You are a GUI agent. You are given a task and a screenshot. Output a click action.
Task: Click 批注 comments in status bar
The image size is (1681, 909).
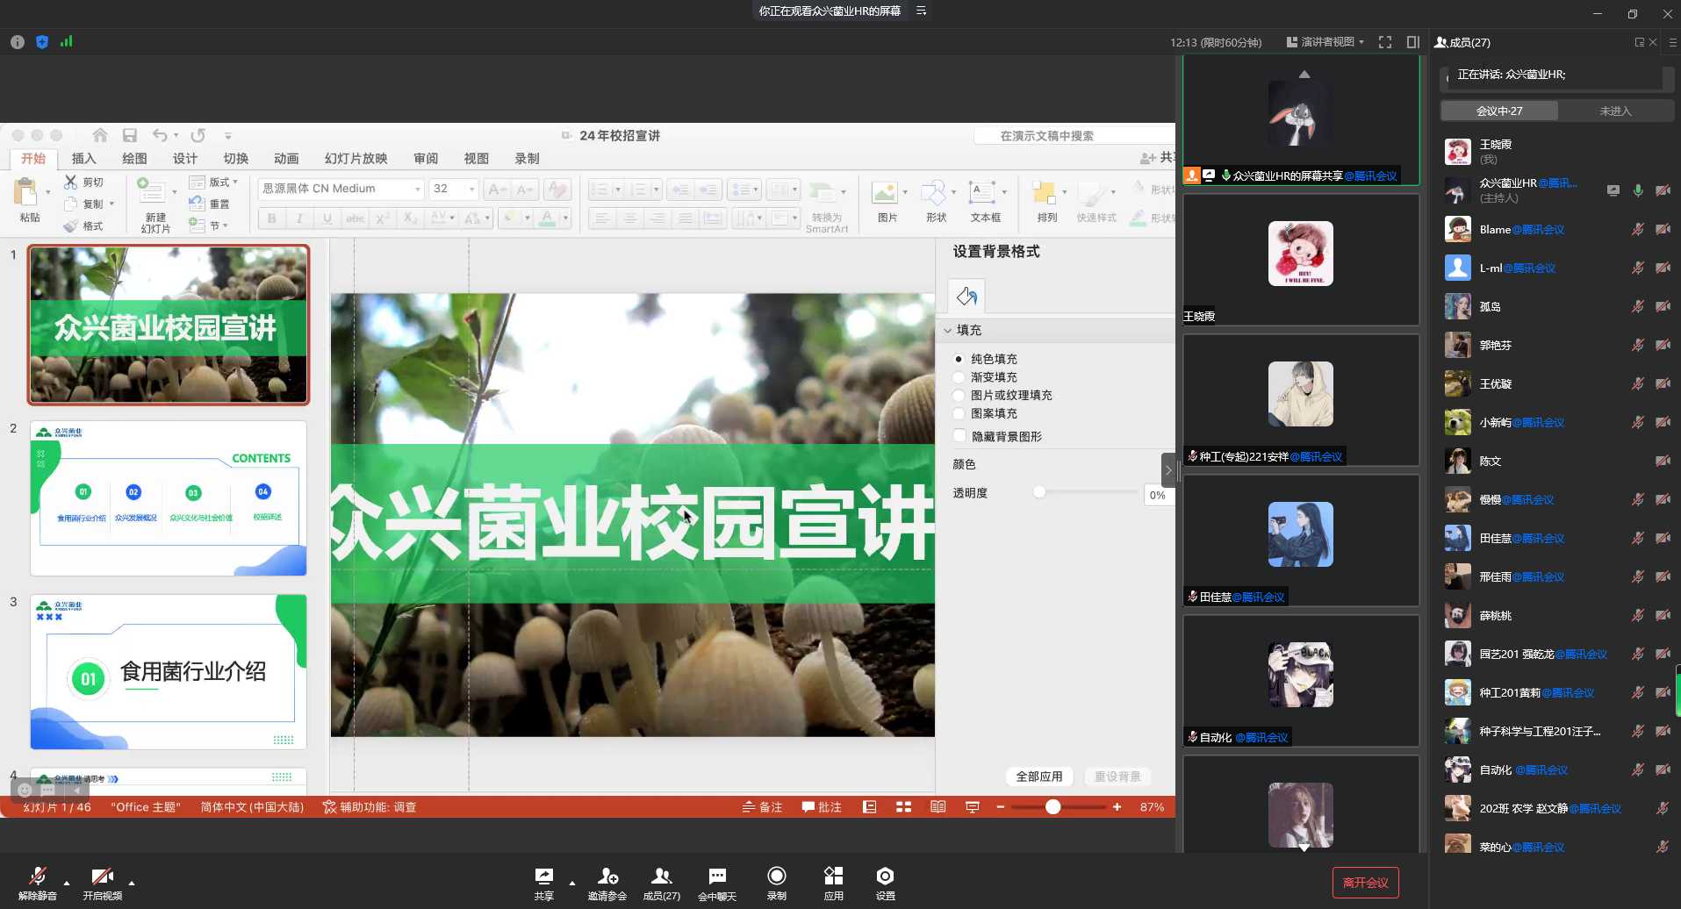(x=822, y=807)
